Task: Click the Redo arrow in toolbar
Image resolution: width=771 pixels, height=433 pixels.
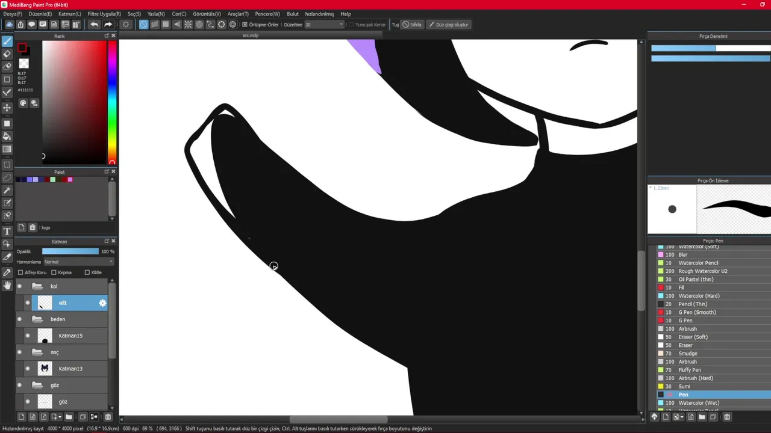Action: coord(108,25)
